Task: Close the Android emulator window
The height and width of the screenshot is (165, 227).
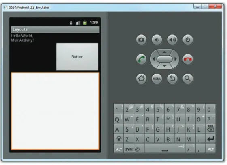Action: pyautogui.click(x=215, y=6)
